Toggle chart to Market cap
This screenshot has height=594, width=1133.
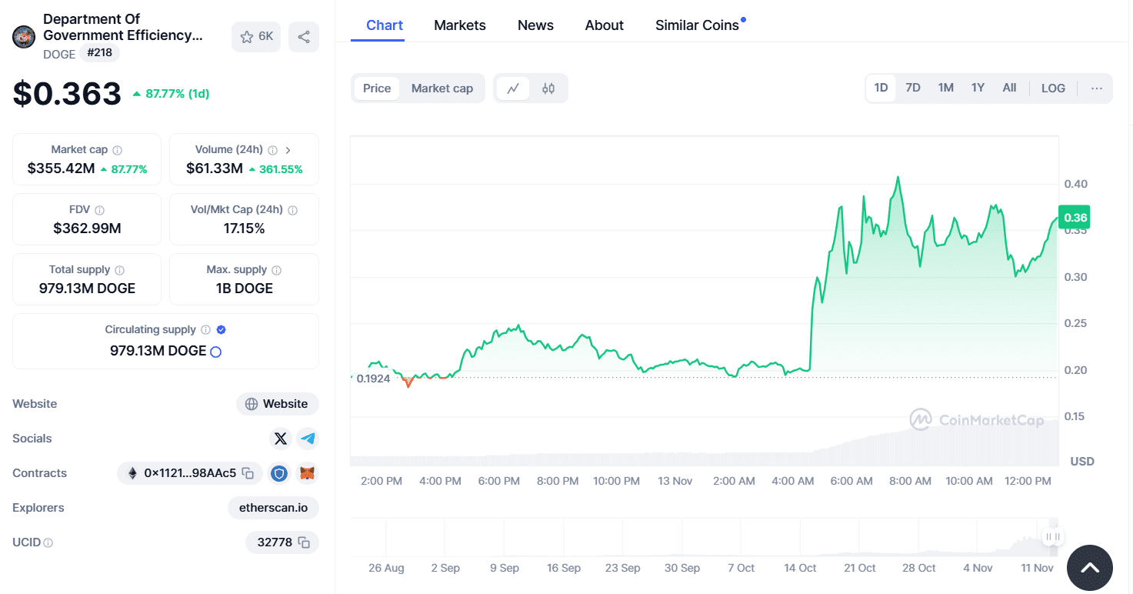(x=442, y=88)
